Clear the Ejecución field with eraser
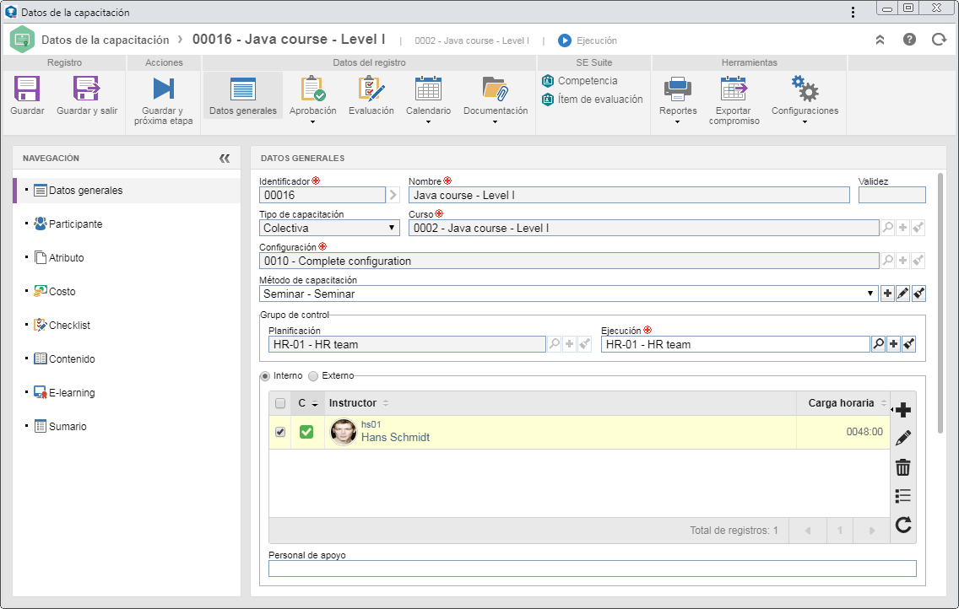The height and width of the screenshot is (609, 959). pos(909,344)
